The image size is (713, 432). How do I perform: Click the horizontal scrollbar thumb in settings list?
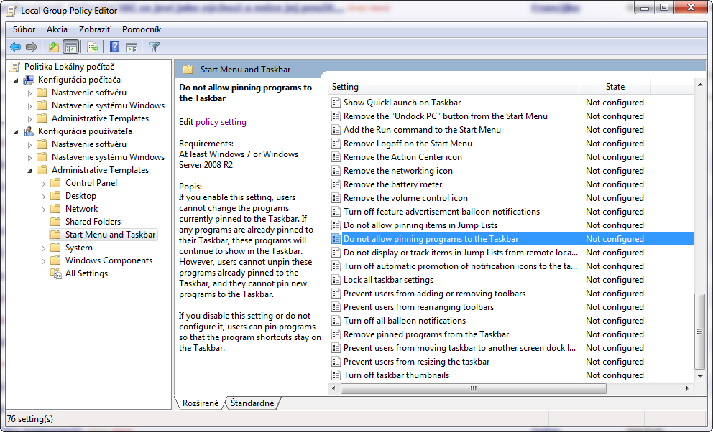(x=474, y=388)
